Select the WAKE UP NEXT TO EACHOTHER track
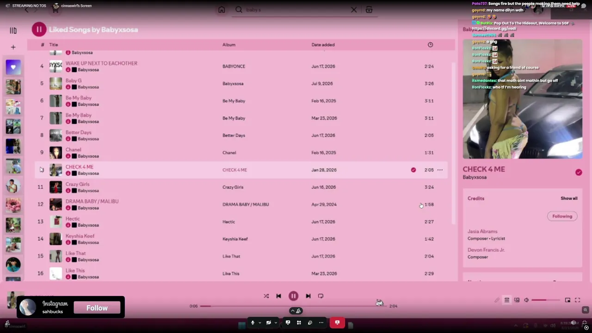Image resolution: width=592 pixels, height=333 pixels. pyautogui.click(x=101, y=63)
